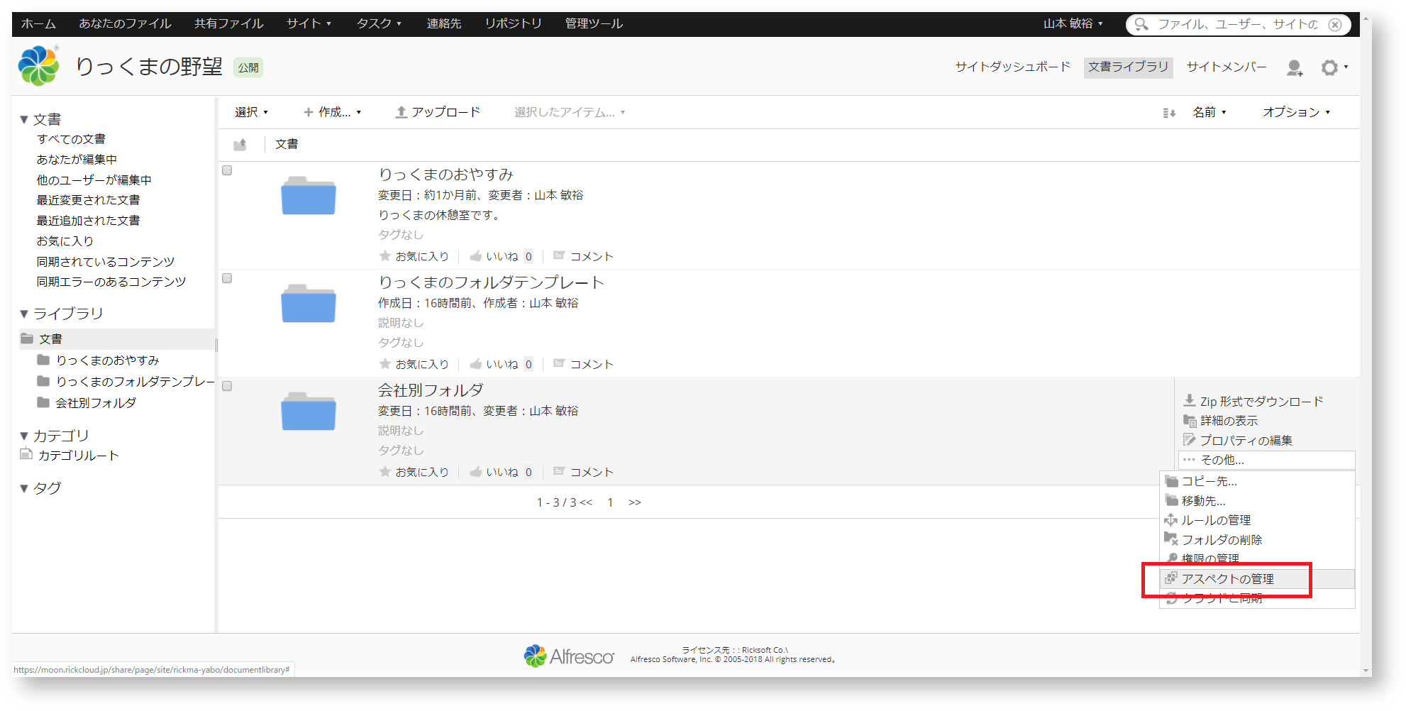
Task: Check the りっくまのフォルダテンプレート row checkbox
Action: [227, 278]
